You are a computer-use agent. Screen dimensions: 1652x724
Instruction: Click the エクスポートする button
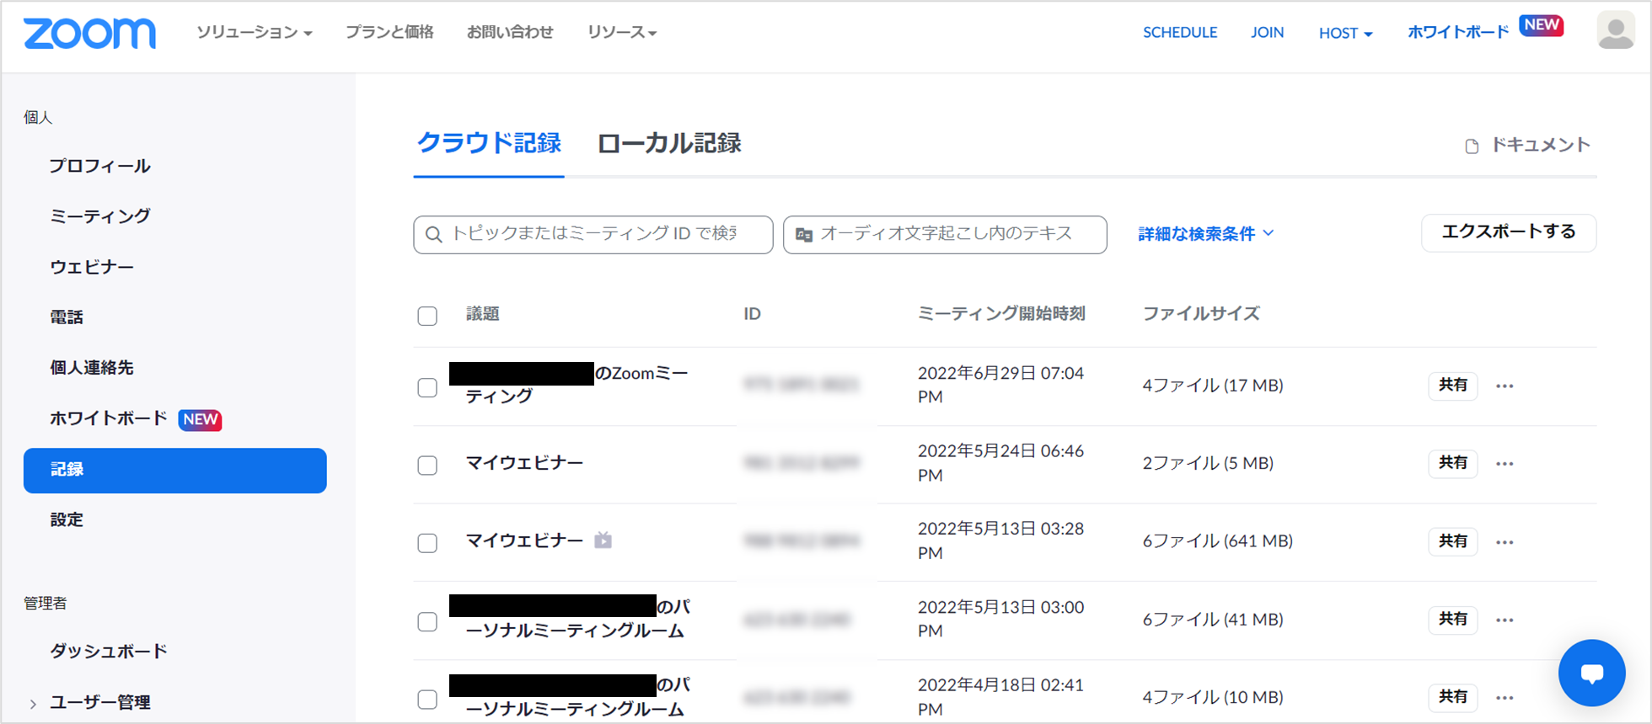point(1509,232)
